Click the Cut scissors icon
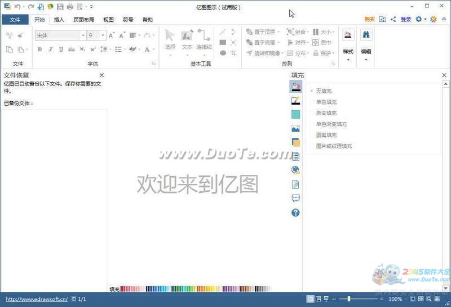Image resolution: width=451 pixels, height=307 pixels. pyautogui.click(x=10, y=35)
